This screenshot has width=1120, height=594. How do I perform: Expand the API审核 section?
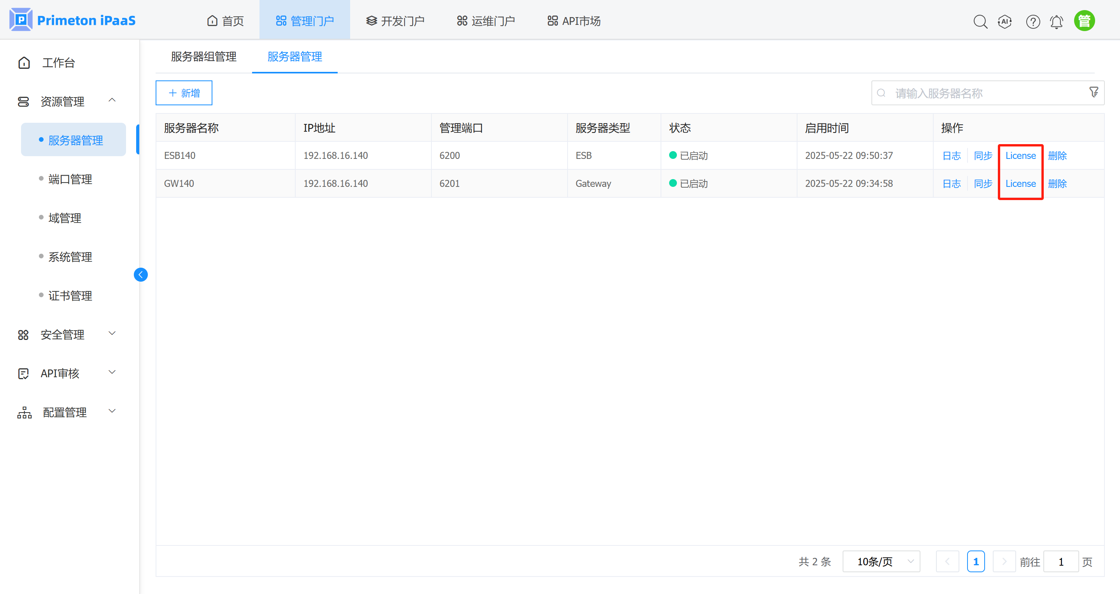(x=112, y=372)
